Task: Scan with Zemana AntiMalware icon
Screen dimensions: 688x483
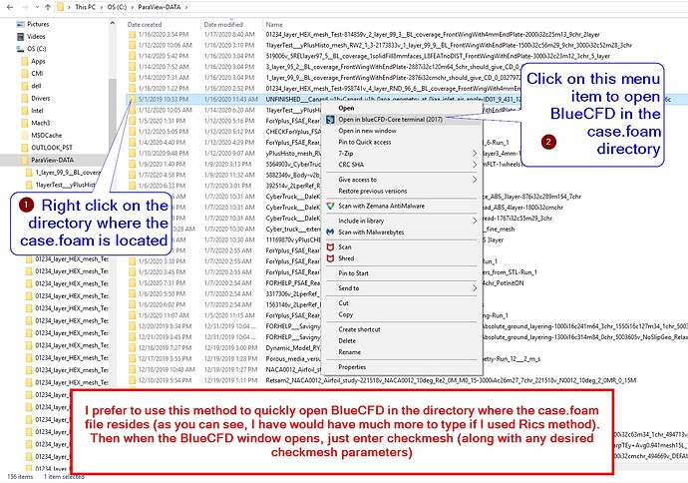Action: pos(330,206)
